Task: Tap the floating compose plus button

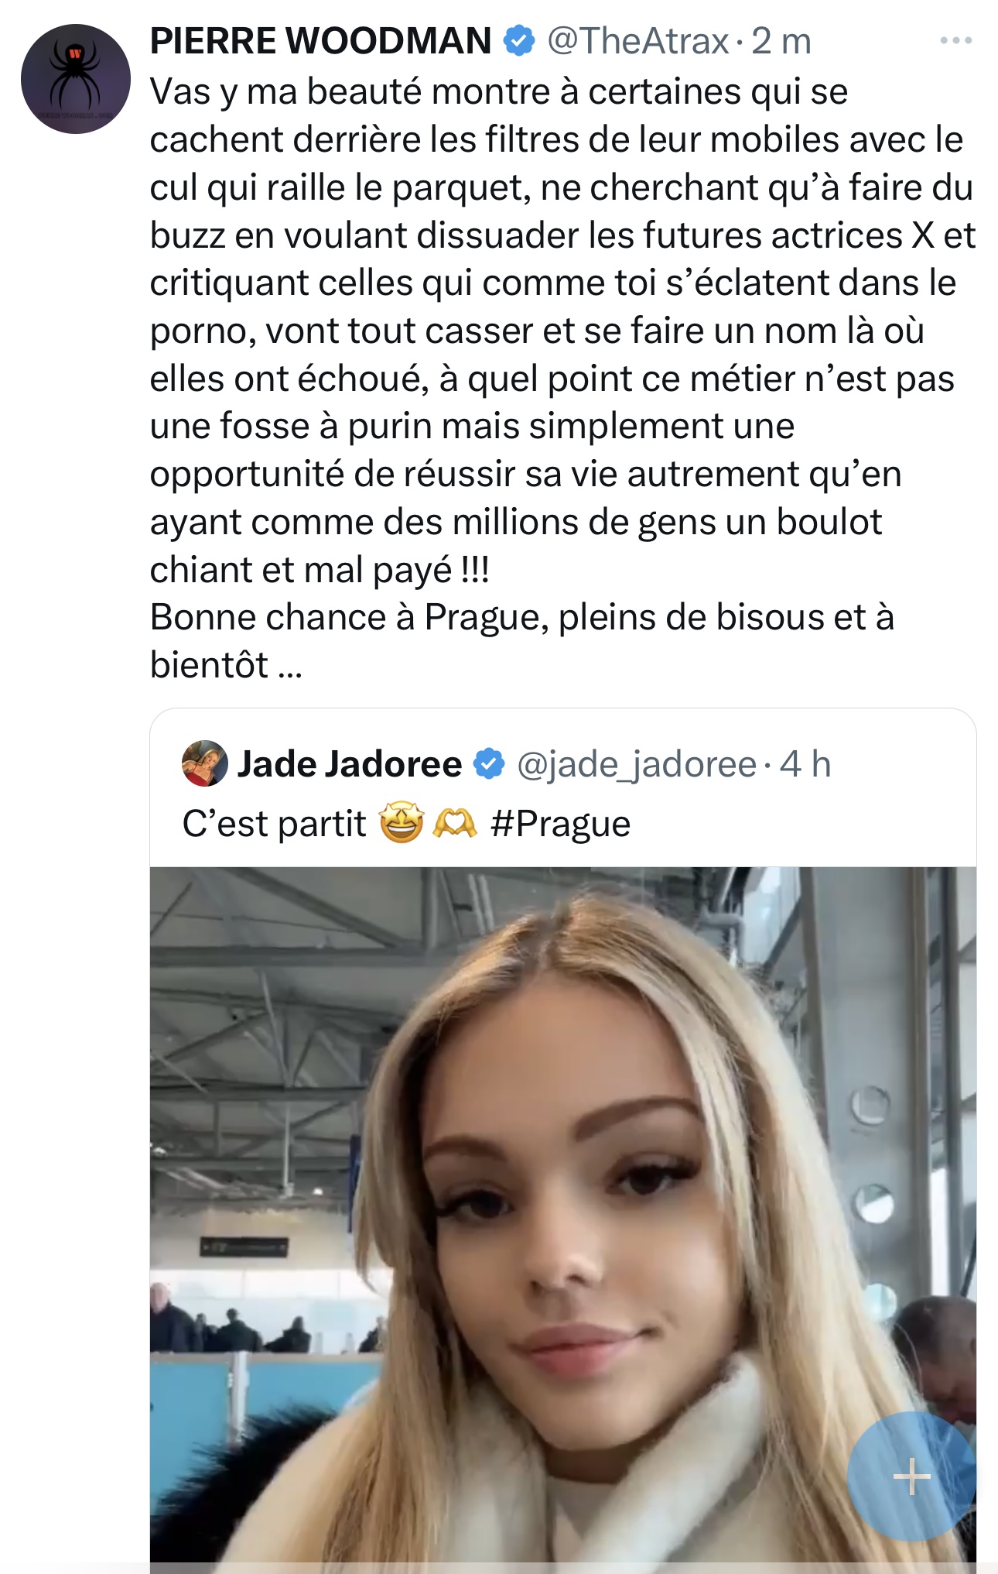Action: click(911, 1476)
